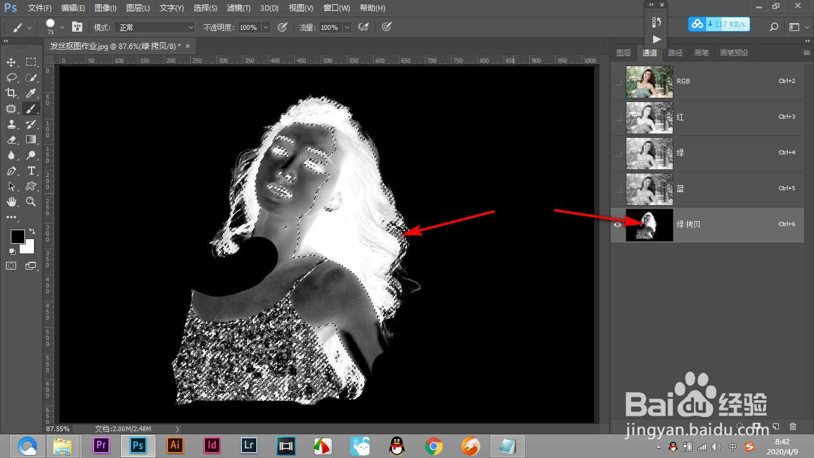Open the 模式 blend mode dropdown

(155, 27)
